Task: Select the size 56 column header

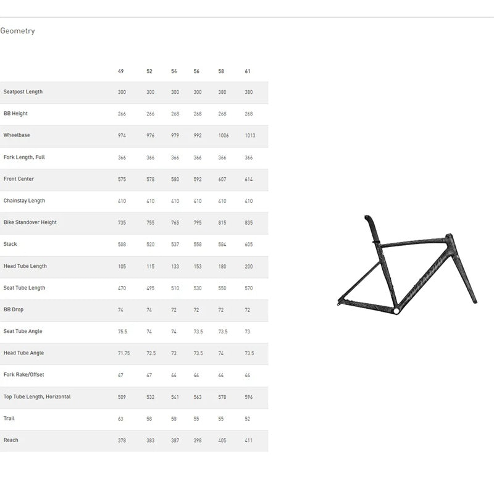Action: [197, 72]
